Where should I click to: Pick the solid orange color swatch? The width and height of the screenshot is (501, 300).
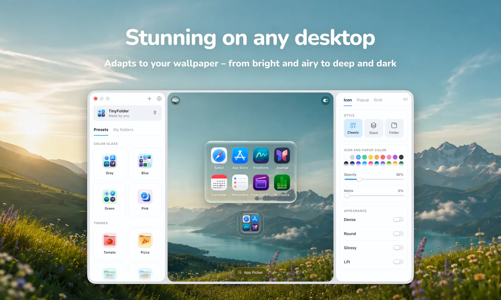377,157
